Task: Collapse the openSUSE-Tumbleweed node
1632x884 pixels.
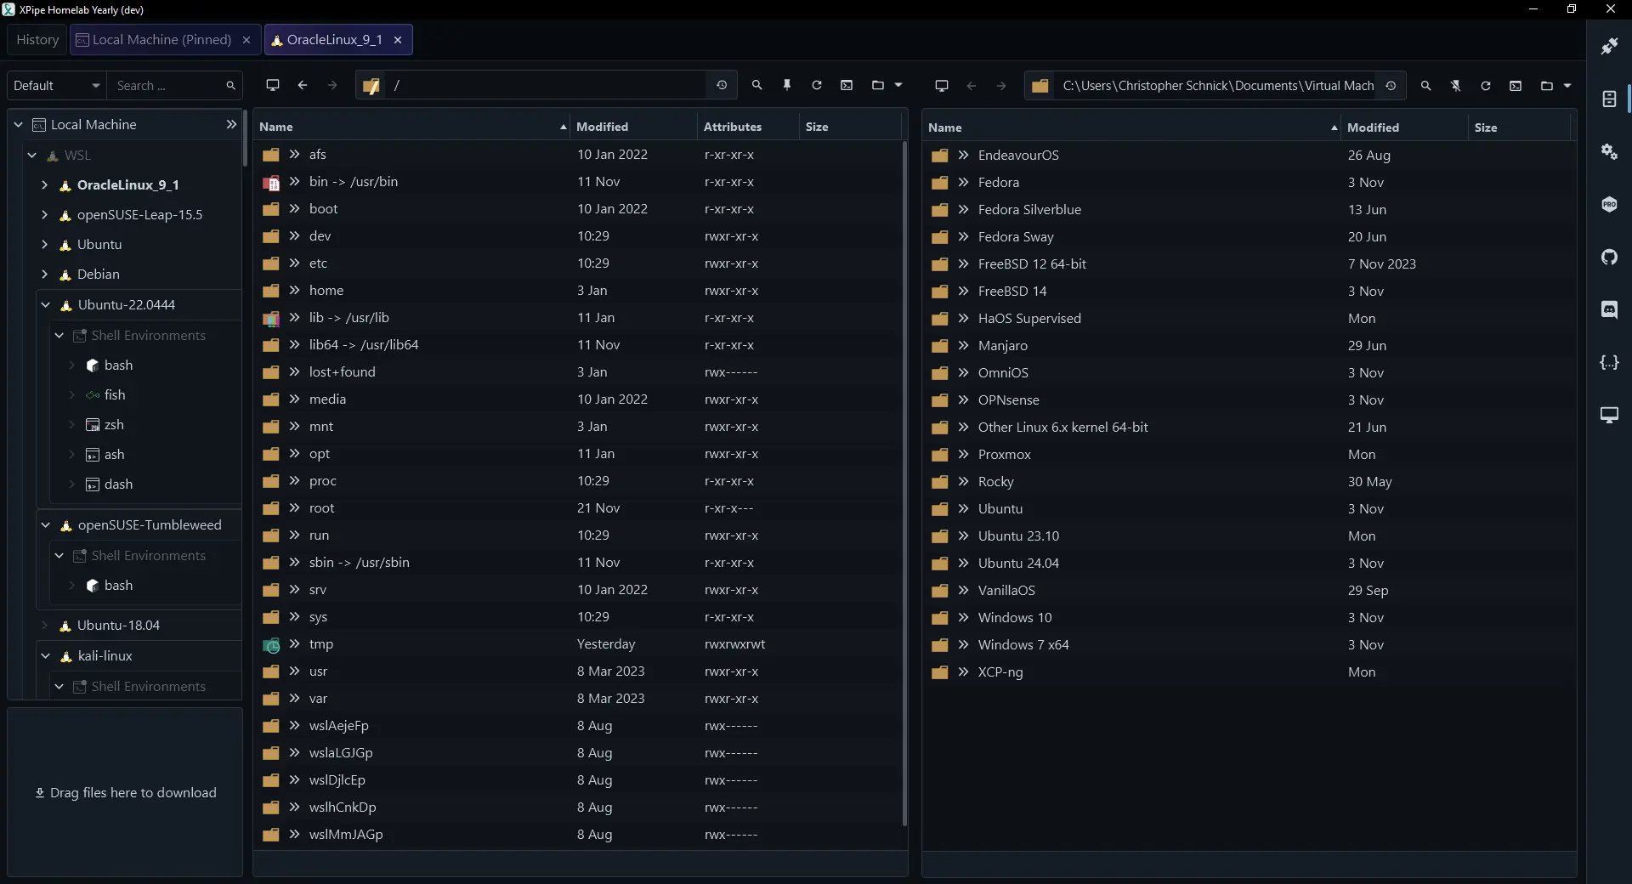Action: 46,524
